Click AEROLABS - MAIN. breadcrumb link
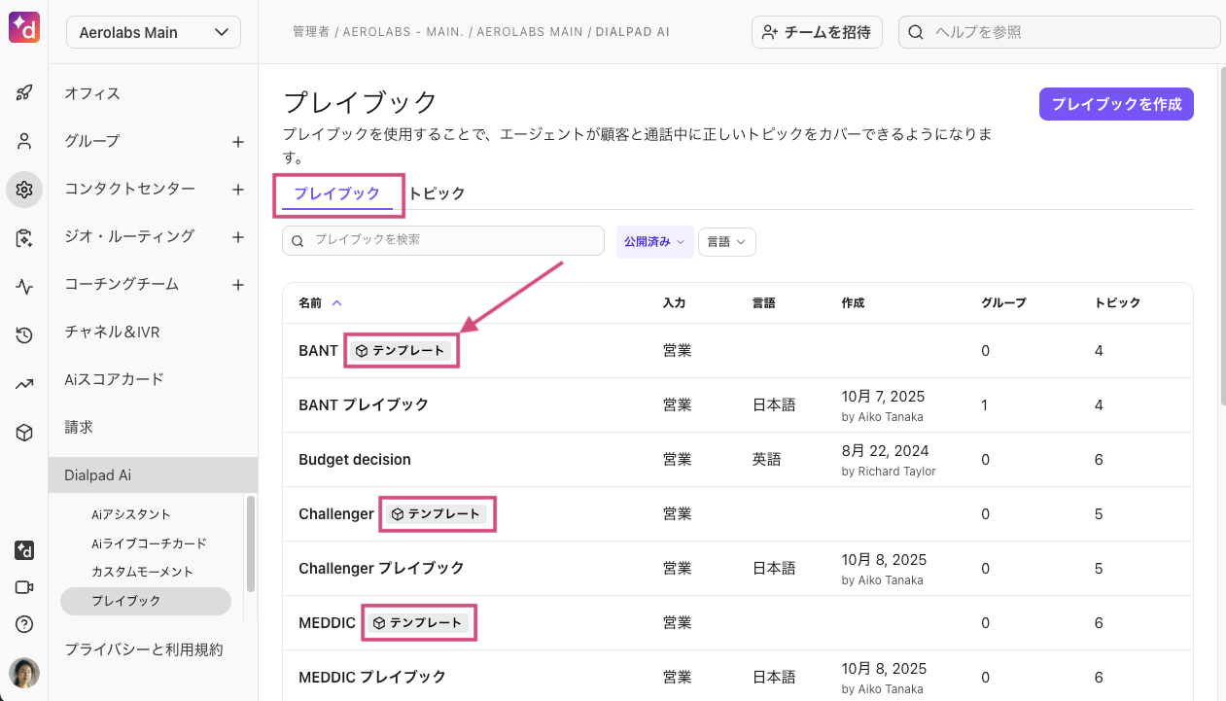Screen dimensions: 1226x701 click(x=405, y=32)
